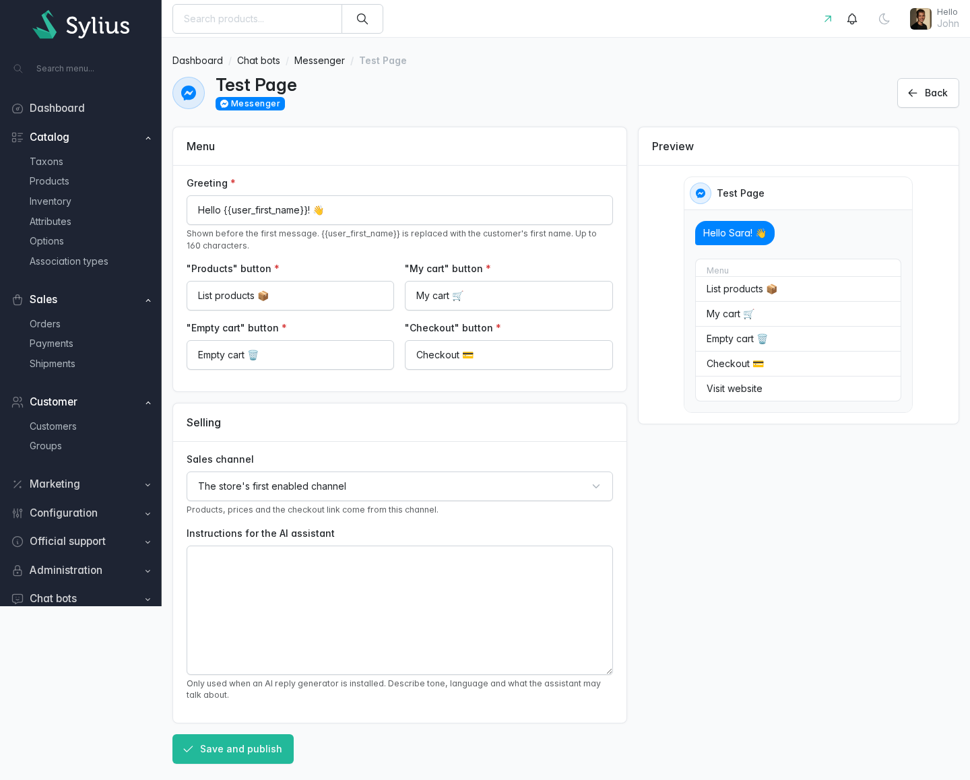Click the Dashboard sidebar icon
Image resolution: width=970 pixels, height=780 pixels.
pos(18,108)
